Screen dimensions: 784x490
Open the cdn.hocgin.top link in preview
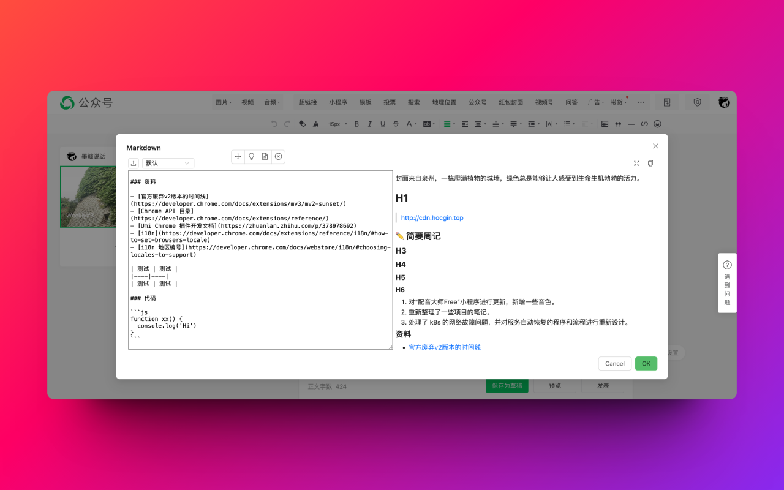[432, 217]
